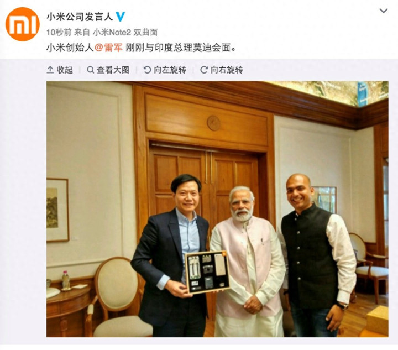Click the 来自 label before device source
Image resolution: width=398 pixels, height=350 pixels.
82,32
